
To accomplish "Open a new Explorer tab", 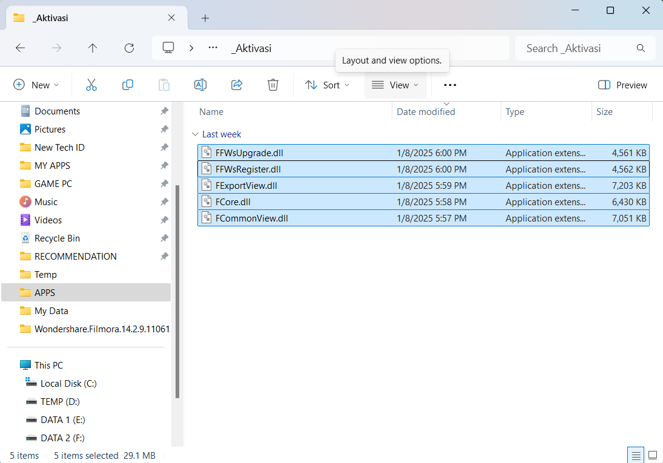I will tap(205, 18).
